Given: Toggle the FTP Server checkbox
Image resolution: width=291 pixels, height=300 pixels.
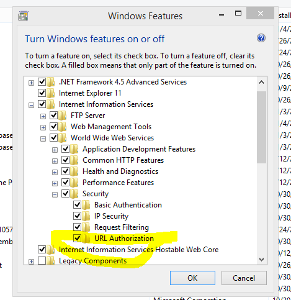Looking at the screenshot, I should coord(54,116).
